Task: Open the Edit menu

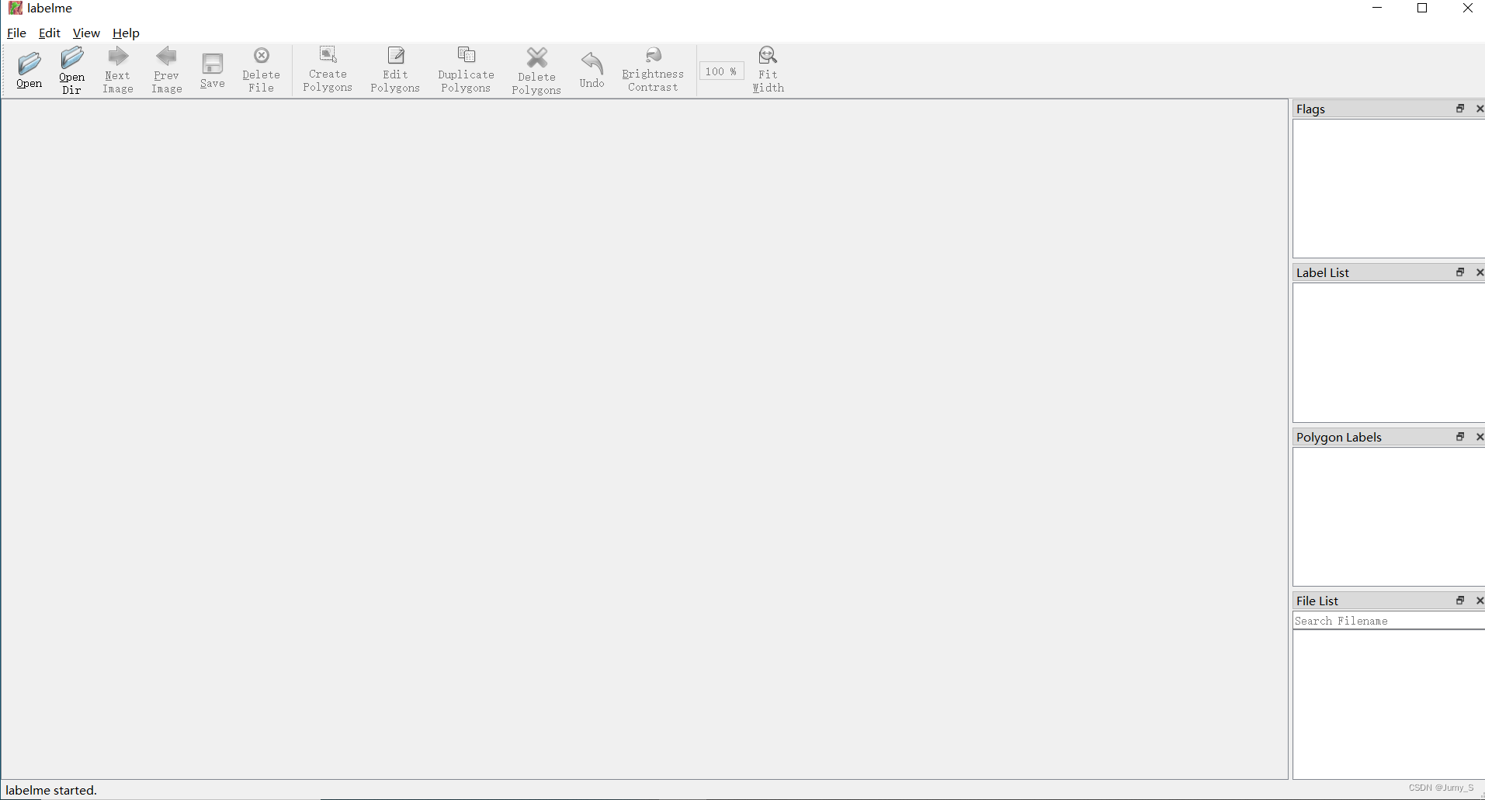Action: (x=50, y=33)
